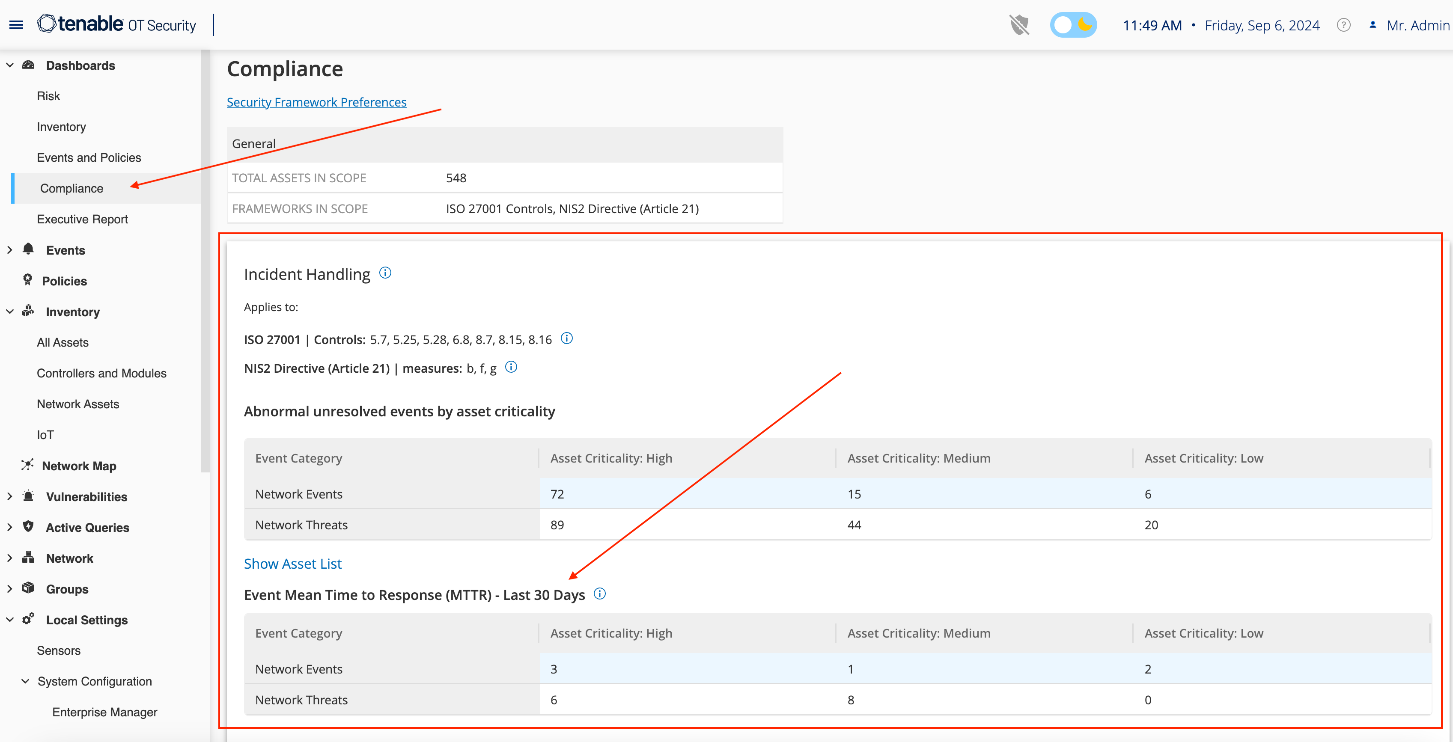The image size is (1453, 742).
Task: Select Executive Report in the sidebar
Action: click(82, 219)
